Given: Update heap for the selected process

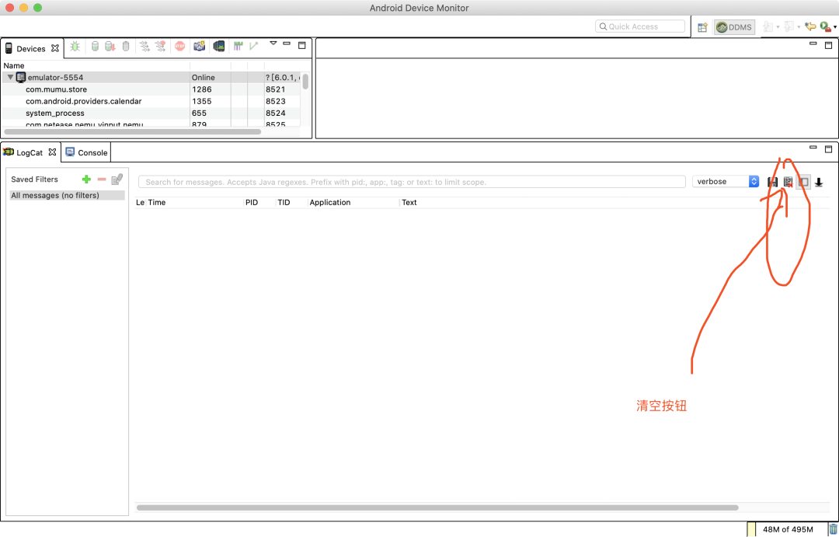Looking at the screenshot, I should (x=95, y=46).
